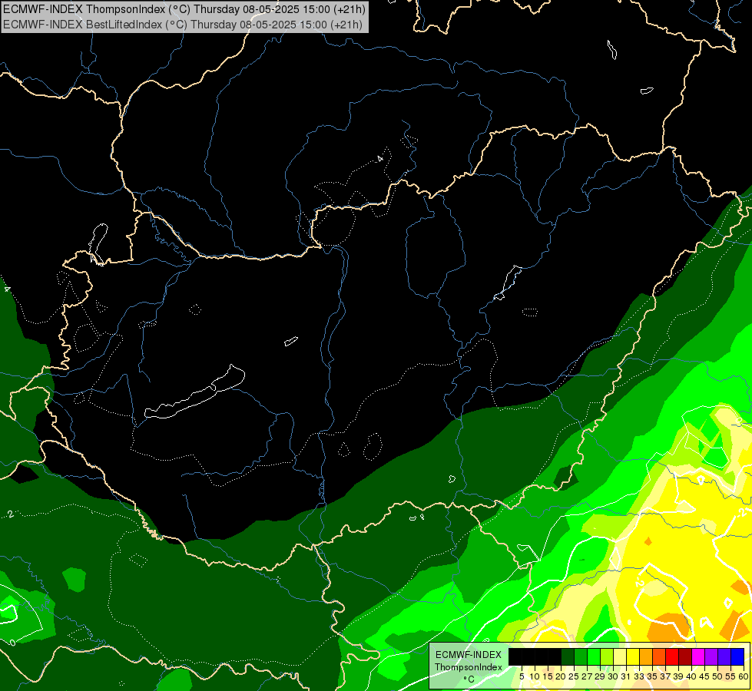Click the legend label 'ECMWF-INDEX'
Image resolution: width=752 pixels, height=691 pixels.
pos(469,655)
